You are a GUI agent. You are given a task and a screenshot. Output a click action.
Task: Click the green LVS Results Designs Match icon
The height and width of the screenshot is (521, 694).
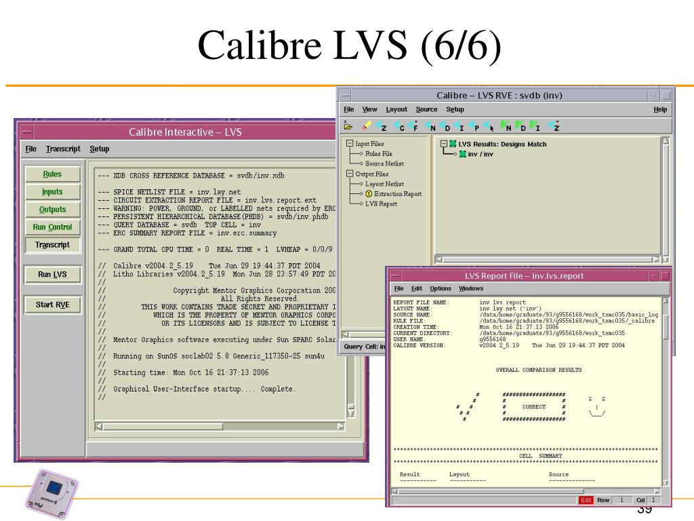click(x=453, y=144)
